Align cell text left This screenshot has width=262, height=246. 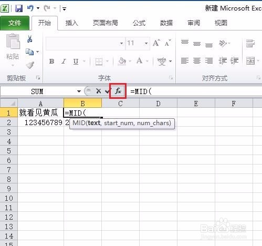coord(185,61)
